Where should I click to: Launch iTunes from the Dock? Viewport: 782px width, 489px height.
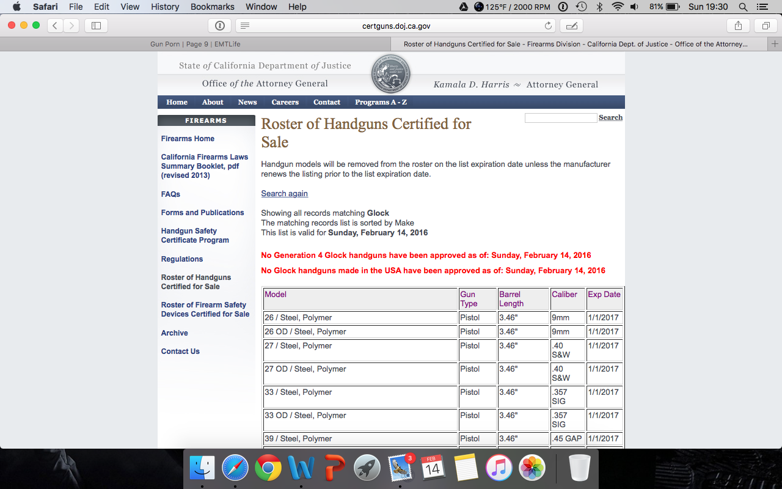499,468
